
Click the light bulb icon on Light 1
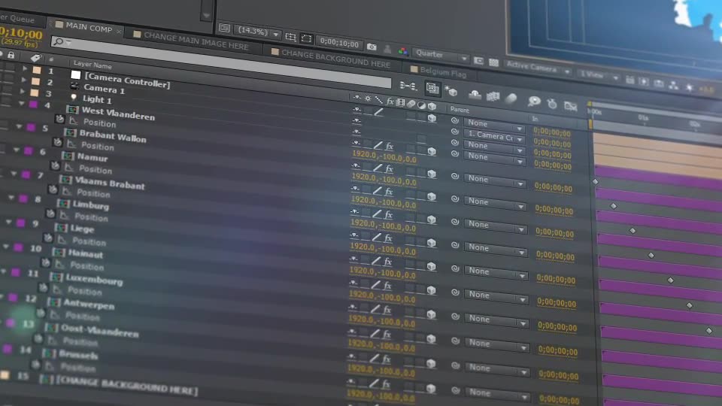pos(73,97)
